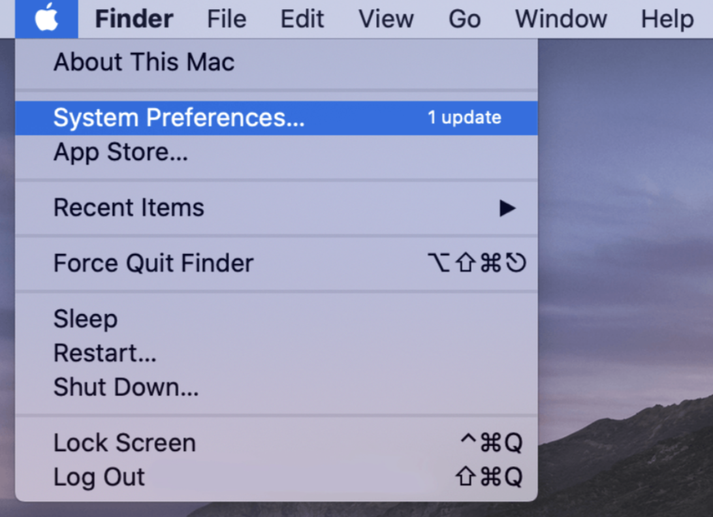Choose App Store from the menu

[121, 153]
